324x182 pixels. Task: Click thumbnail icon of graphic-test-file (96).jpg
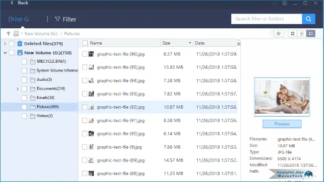91,54
